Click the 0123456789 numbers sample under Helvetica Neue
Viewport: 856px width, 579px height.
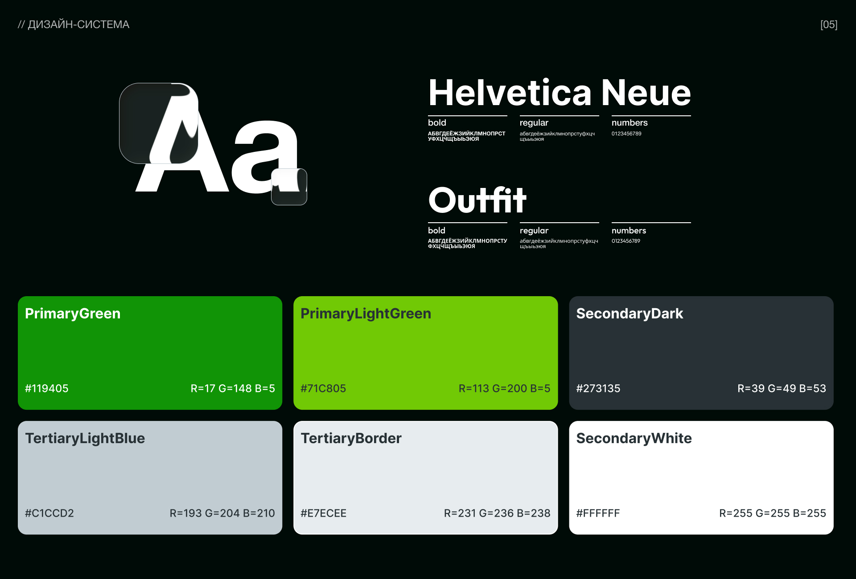626,133
